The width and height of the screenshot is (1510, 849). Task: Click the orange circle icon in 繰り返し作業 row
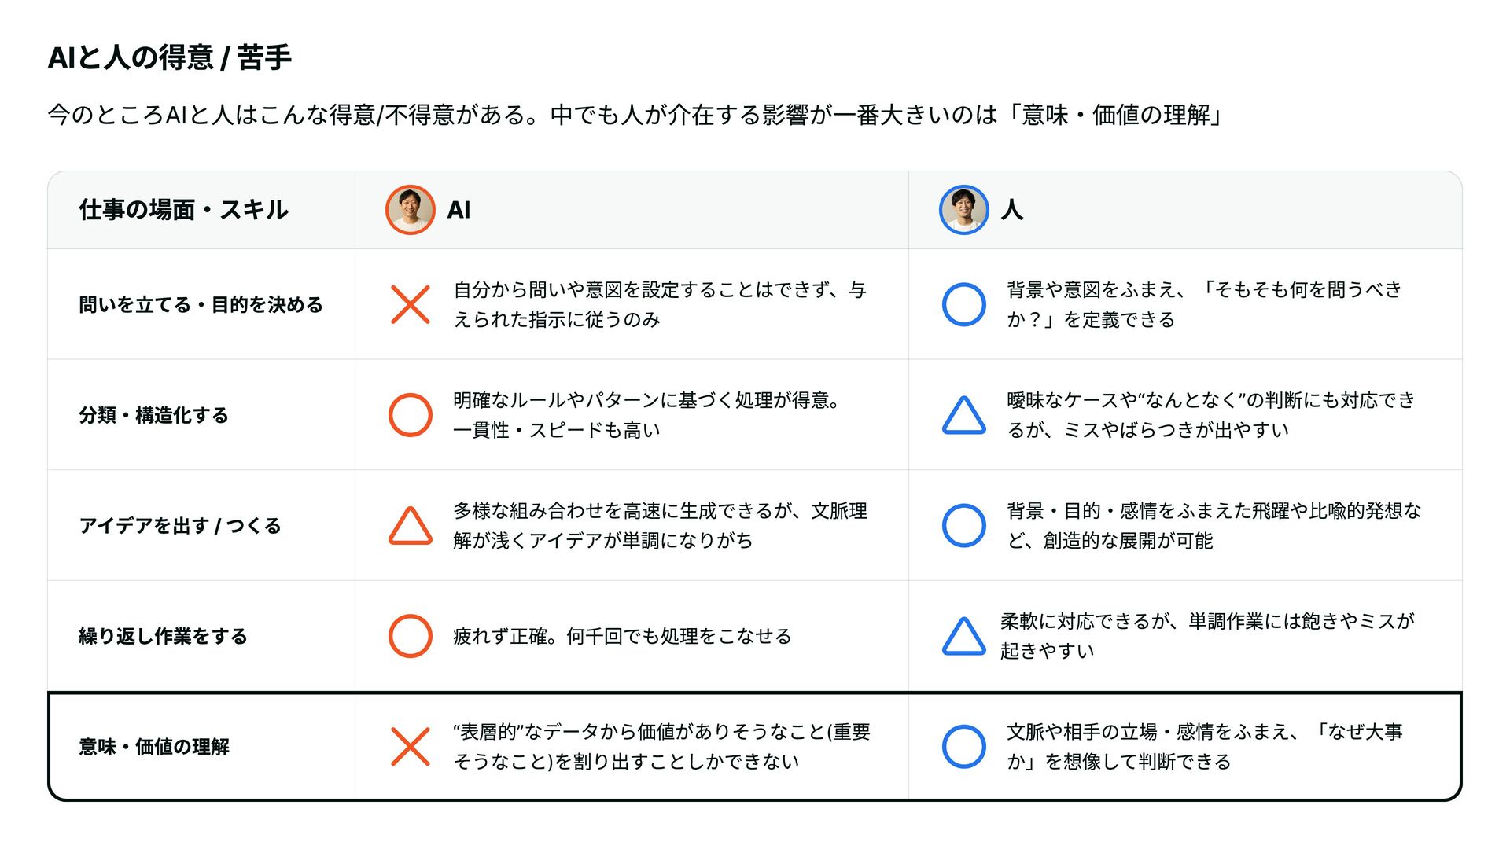tap(411, 636)
